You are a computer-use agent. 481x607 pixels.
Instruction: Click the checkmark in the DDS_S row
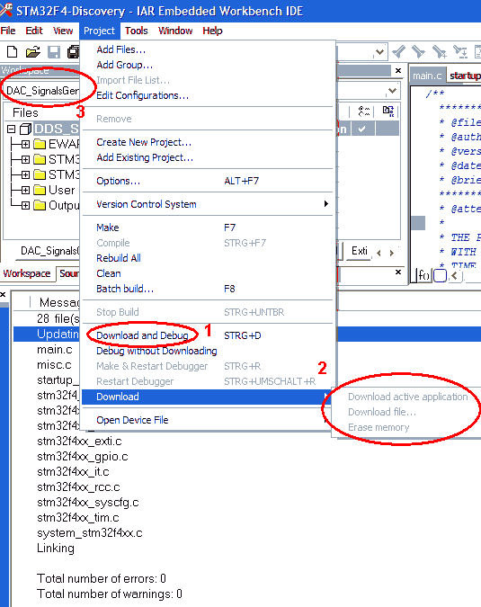[x=362, y=129]
